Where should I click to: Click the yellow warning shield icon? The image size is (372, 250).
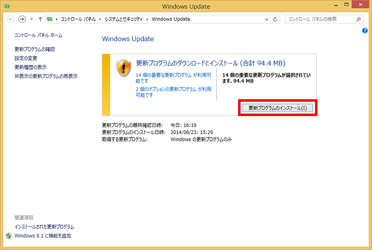[x=124, y=68]
